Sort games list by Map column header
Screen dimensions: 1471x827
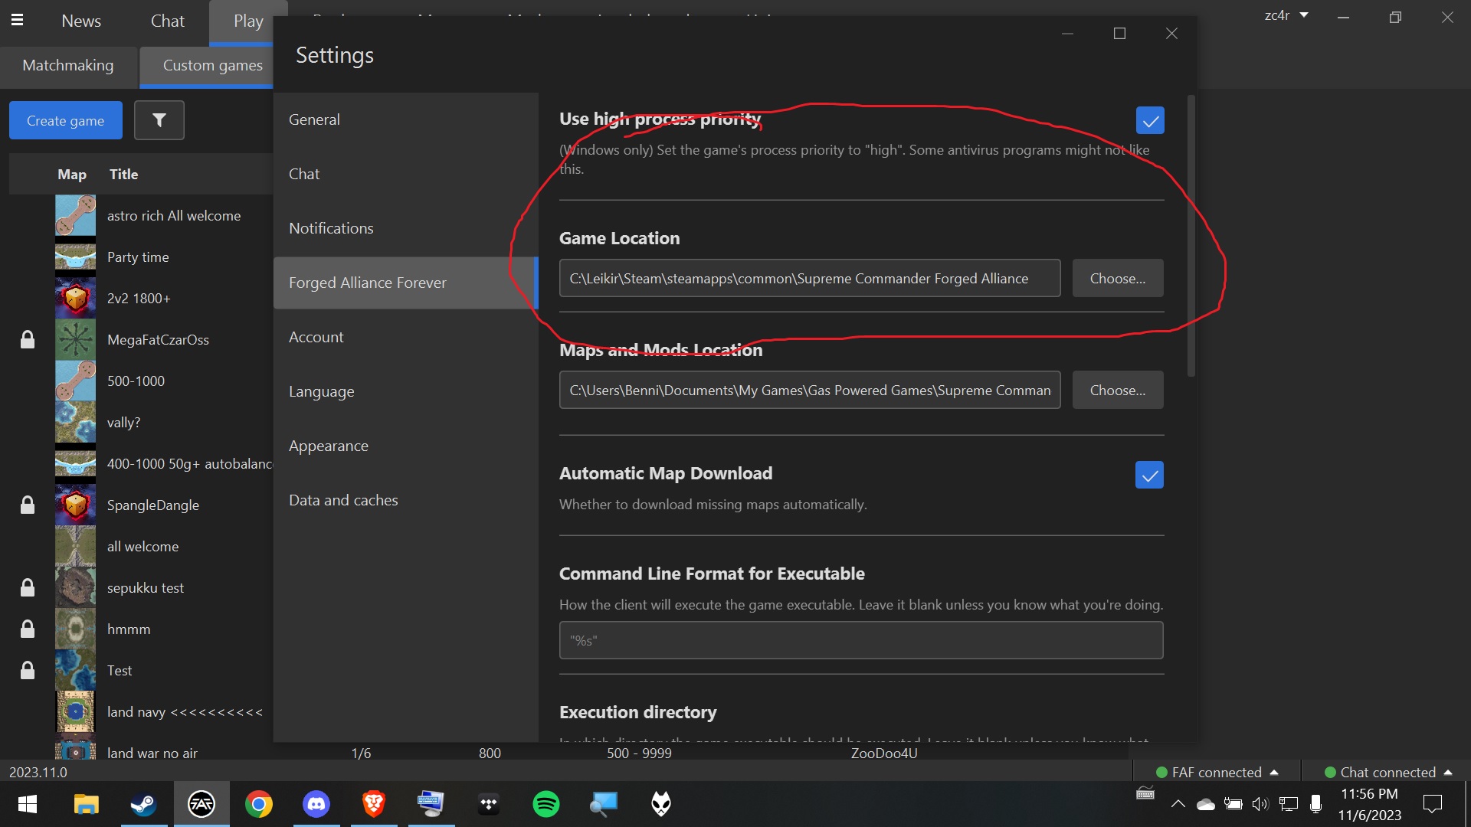point(72,174)
